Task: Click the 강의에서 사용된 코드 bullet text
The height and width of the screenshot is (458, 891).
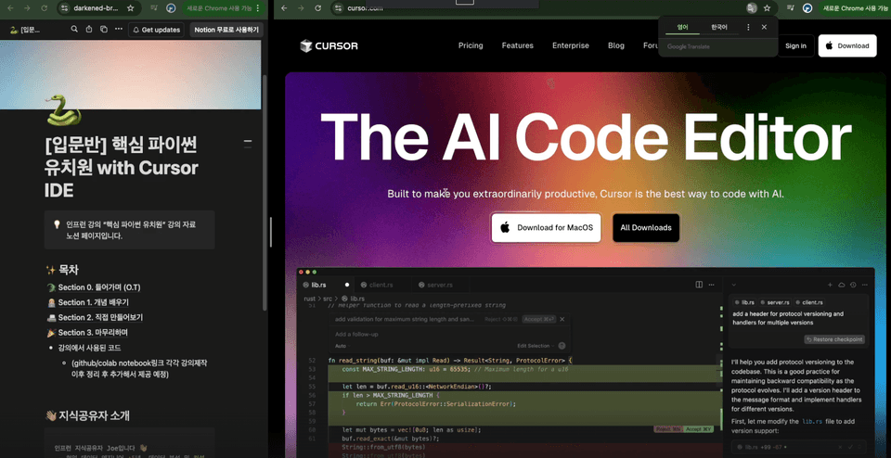Action: (x=89, y=348)
